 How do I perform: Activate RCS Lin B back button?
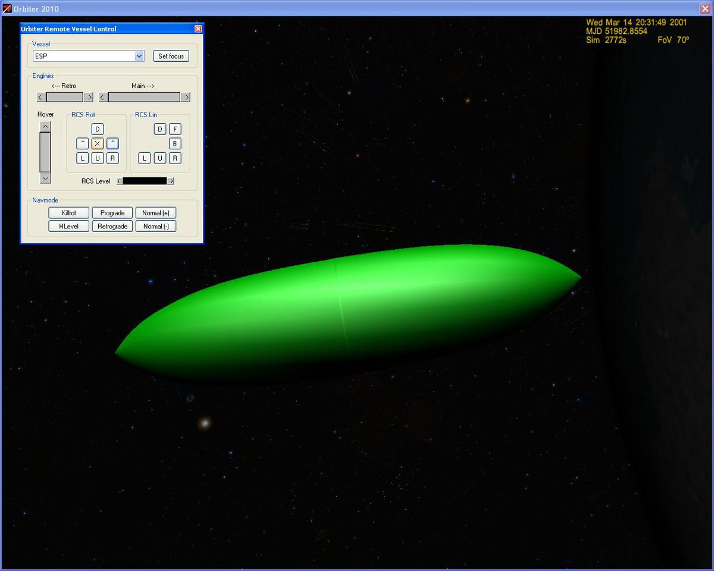tap(174, 143)
